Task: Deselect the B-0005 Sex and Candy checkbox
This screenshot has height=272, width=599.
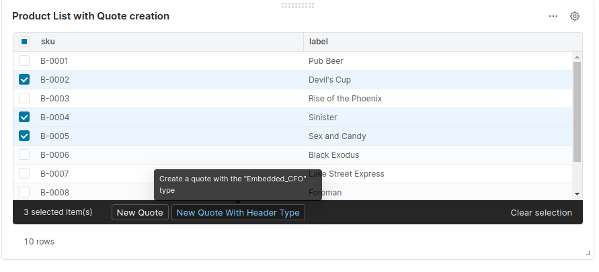Action: 24,136
